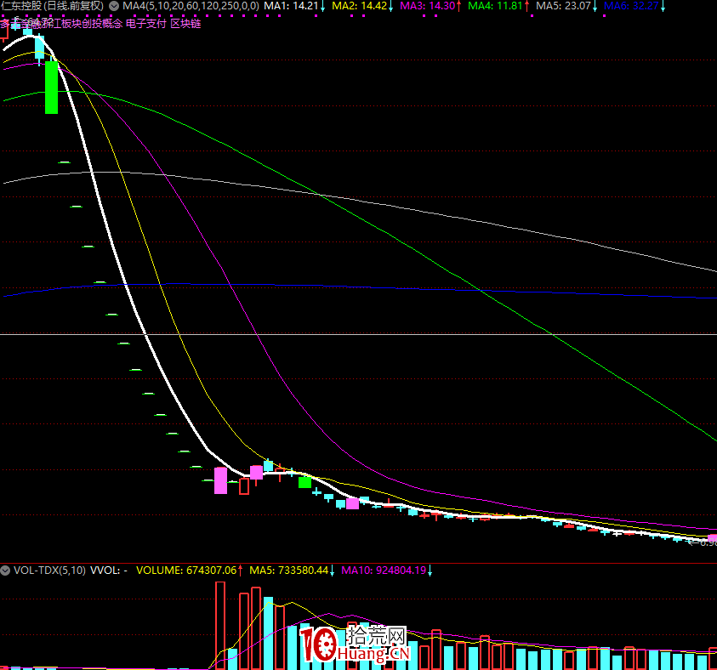
Task: Click the VVOL: - label
Action: tap(108, 571)
